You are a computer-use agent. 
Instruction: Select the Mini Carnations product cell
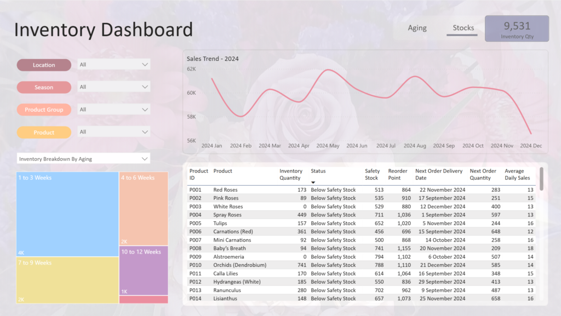point(232,240)
